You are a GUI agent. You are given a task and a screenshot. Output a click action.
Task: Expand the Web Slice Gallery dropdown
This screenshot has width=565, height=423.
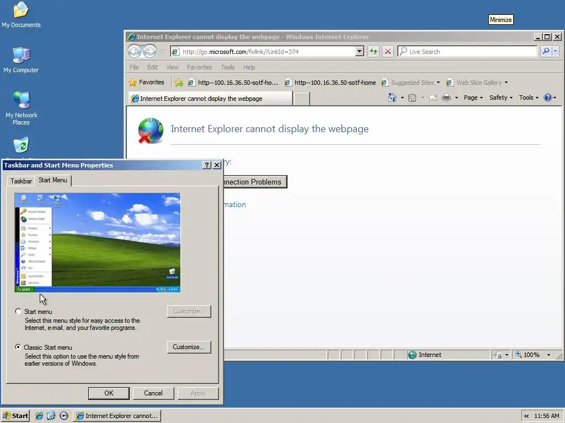coord(507,83)
